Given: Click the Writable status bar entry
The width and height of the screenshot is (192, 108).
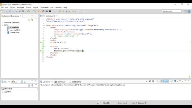Looking at the screenshot, I should (x=106, y=103).
